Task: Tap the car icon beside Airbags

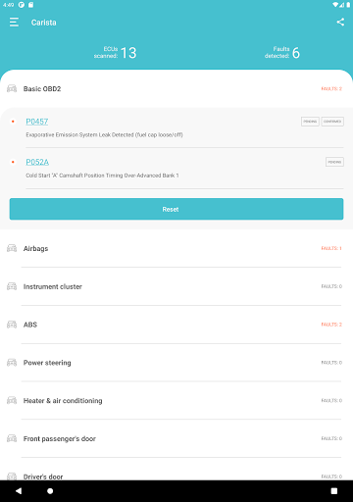Action: (12, 248)
